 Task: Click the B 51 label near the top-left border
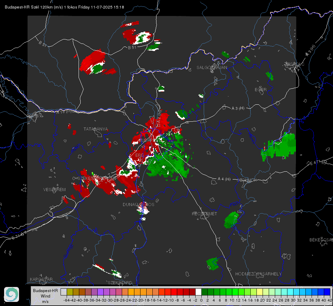[43, 44]
